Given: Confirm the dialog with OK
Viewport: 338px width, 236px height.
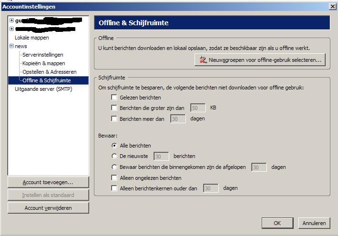Looking at the screenshot, I should click(x=277, y=223).
